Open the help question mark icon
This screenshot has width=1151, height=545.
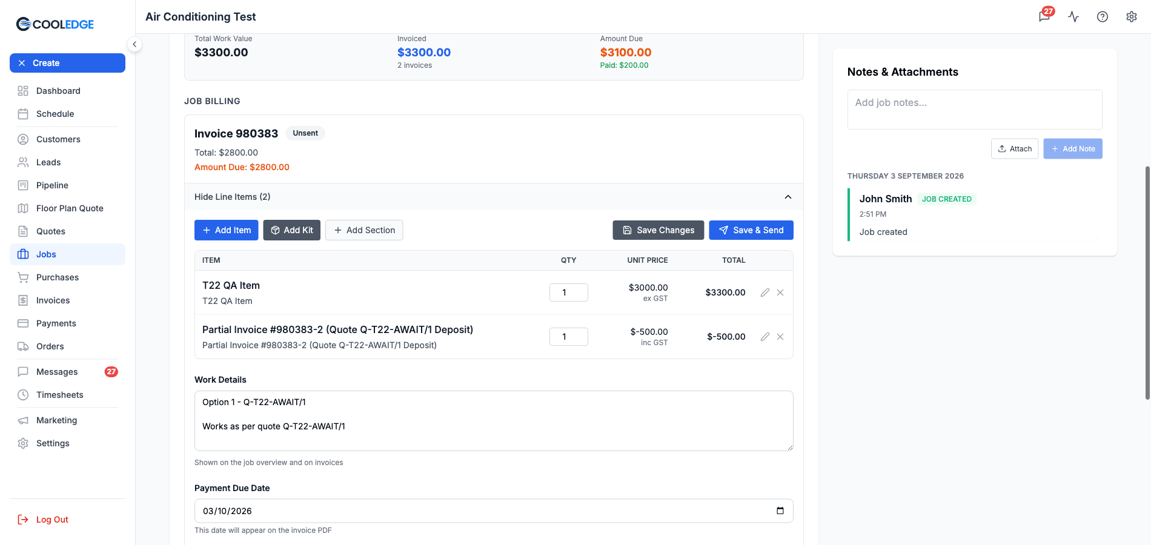[1103, 16]
